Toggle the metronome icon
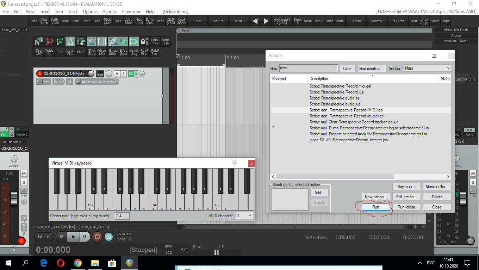Image resolution: width=479 pixels, height=270 pixels. click(70, 42)
